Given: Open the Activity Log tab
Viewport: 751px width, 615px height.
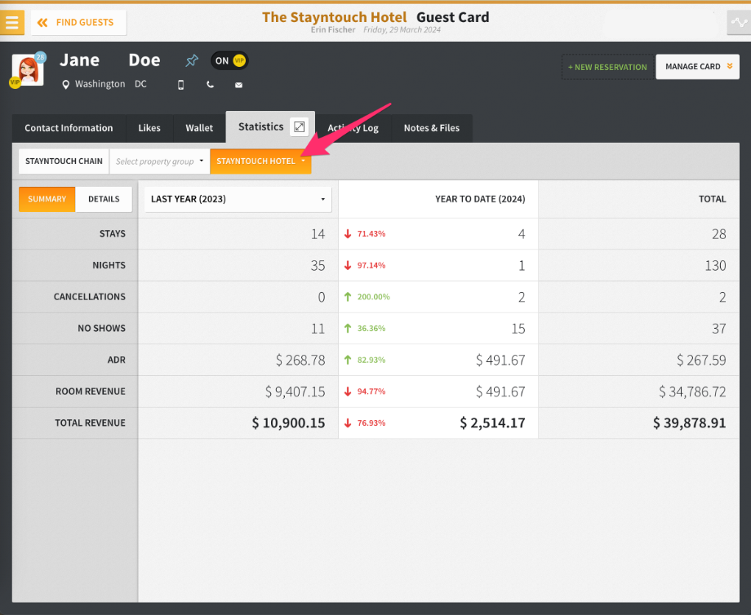Looking at the screenshot, I should (x=353, y=128).
